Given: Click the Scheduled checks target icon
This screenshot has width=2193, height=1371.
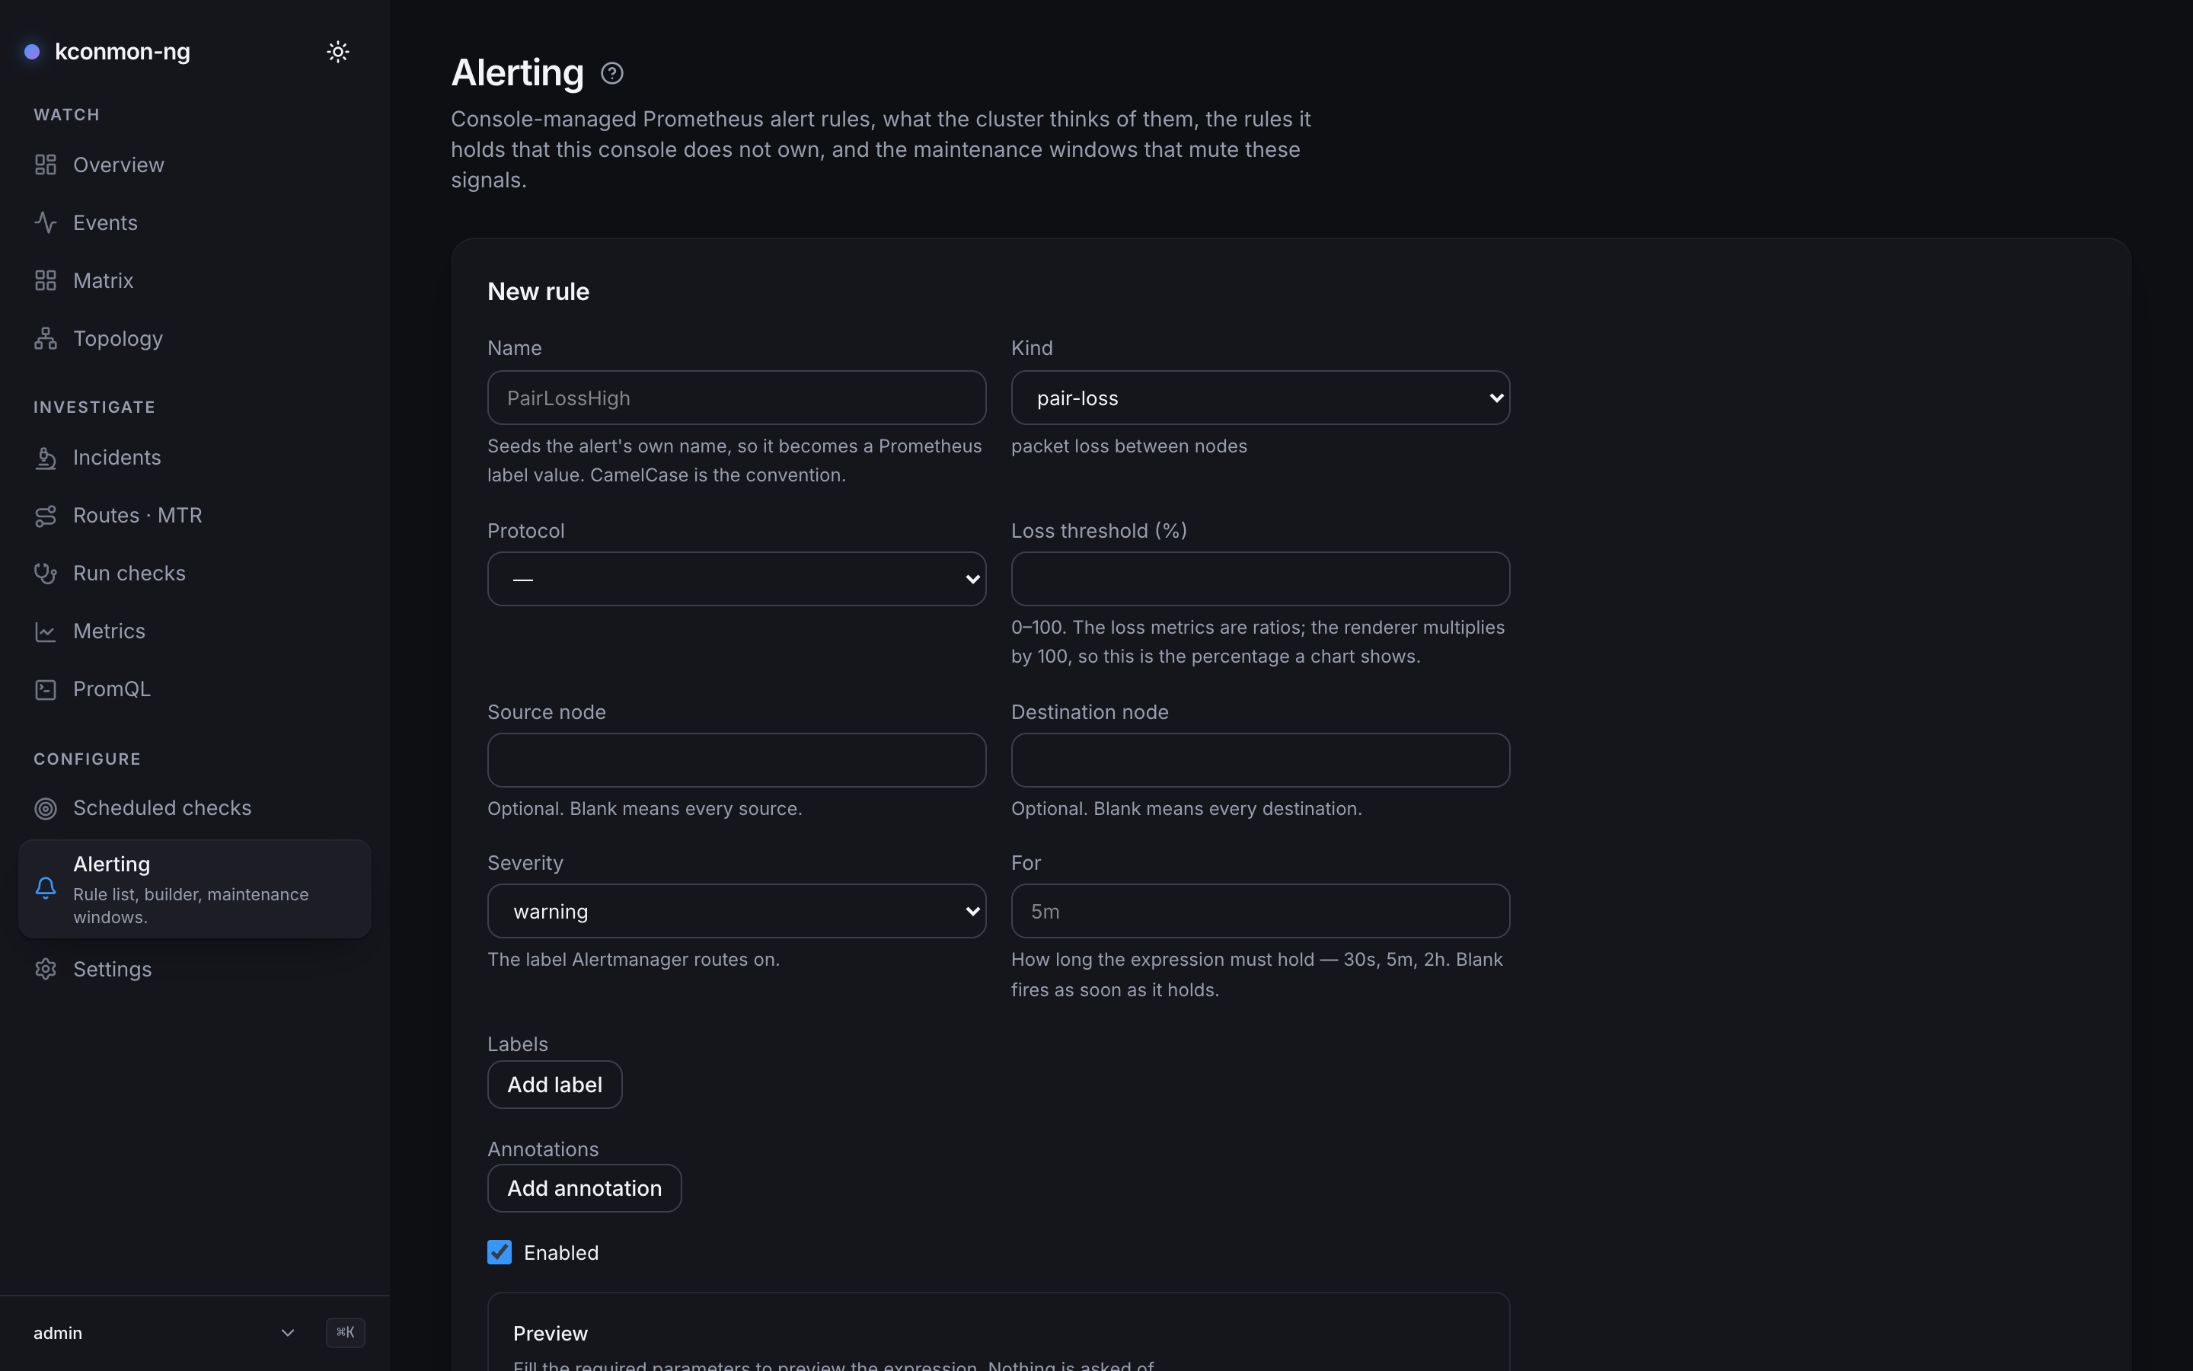Looking at the screenshot, I should click(46, 808).
